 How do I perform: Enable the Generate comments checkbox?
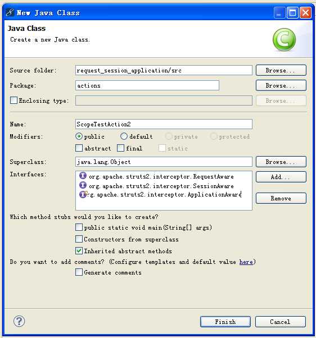79,272
